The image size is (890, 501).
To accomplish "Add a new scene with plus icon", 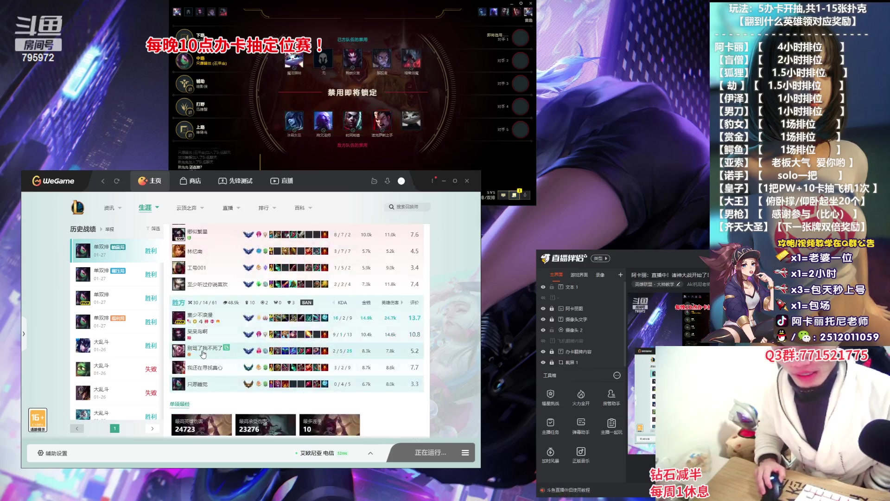I will pos(620,275).
